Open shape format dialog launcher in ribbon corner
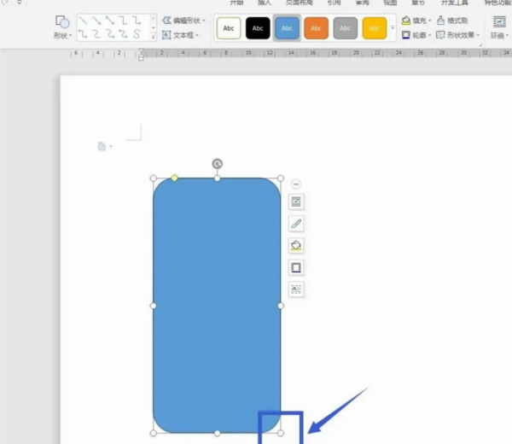Image resolution: width=512 pixels, height=444 pixels. [480, 44]
